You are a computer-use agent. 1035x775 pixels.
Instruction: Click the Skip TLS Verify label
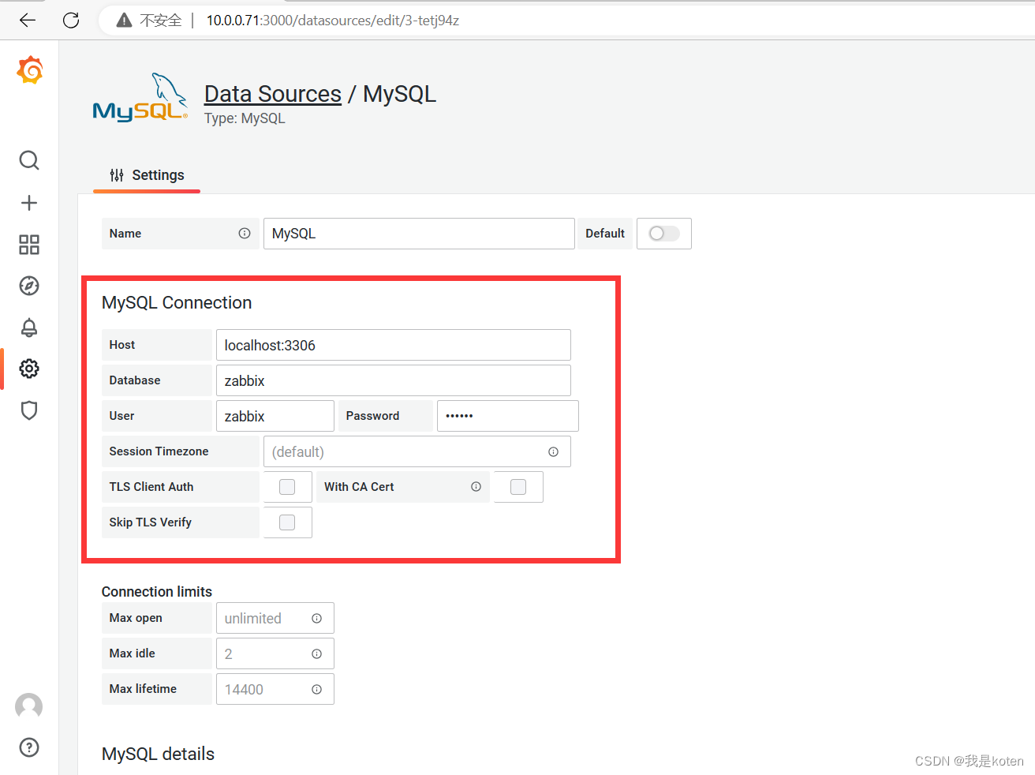pos(151,522)
